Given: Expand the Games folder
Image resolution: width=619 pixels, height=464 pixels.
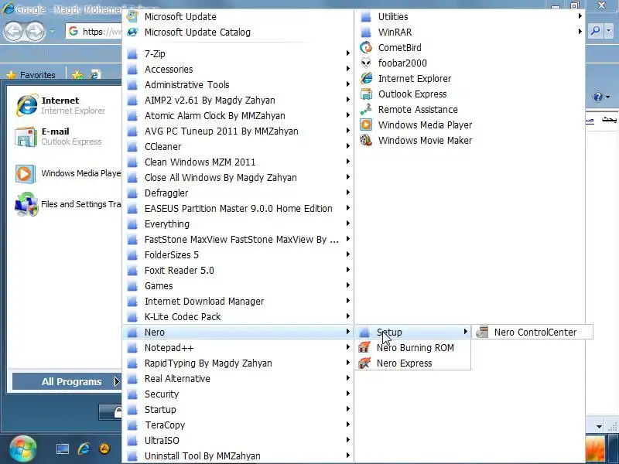Looking at the screenshot, I should click(x=238, y=285).
